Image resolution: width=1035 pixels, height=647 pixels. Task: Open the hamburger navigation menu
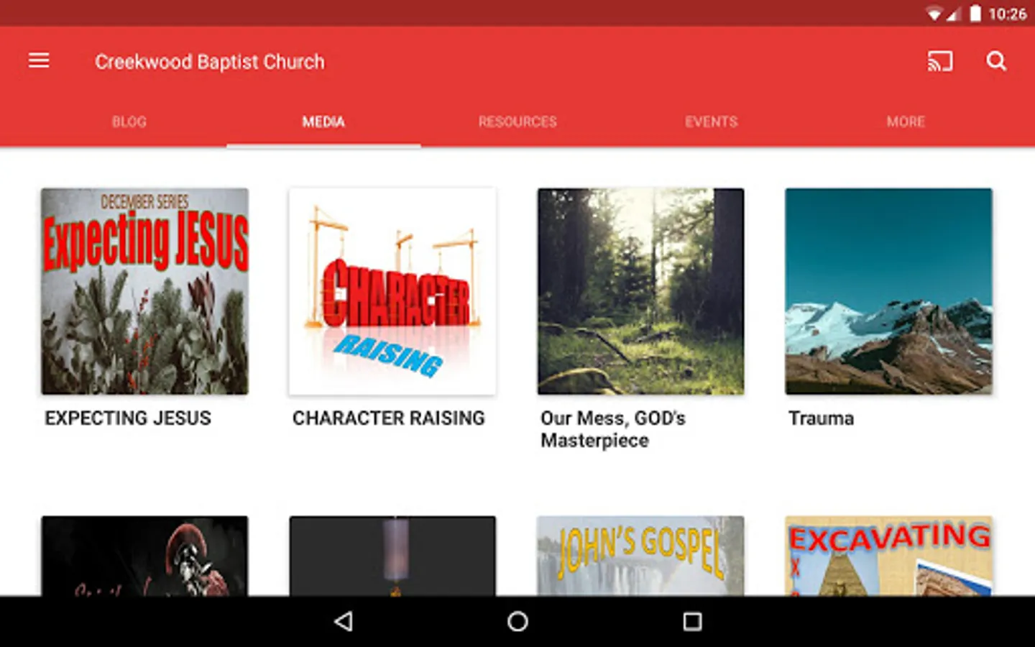tap(39, 61)
